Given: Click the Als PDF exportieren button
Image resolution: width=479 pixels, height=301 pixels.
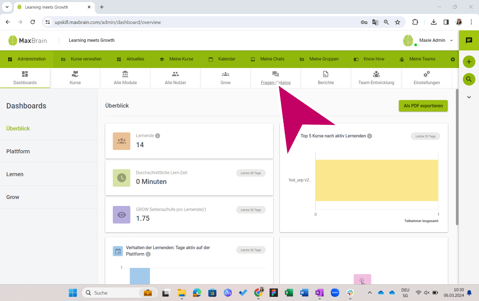Looking at the screenshot, I should click(423, 106).
